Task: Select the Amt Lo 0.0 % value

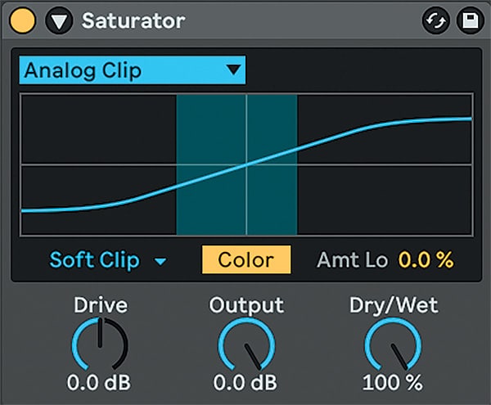Action: 426,260
